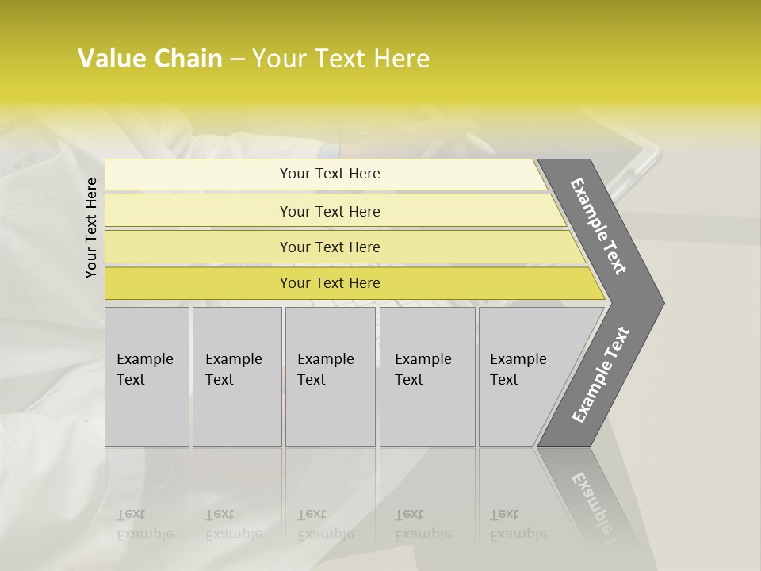761x571 pixels.
Task: Click the mirrored reflection under the third box
Action: pyautogui.click(x=325, y=523)
